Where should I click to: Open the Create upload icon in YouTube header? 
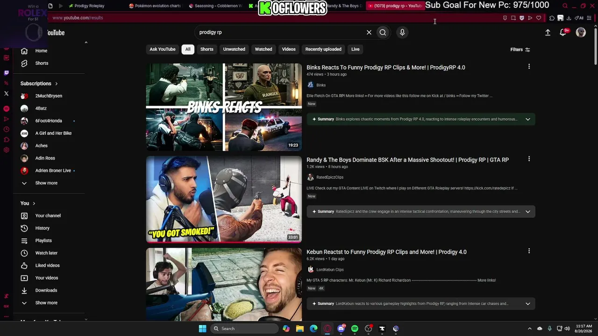[x=548, y=32]
